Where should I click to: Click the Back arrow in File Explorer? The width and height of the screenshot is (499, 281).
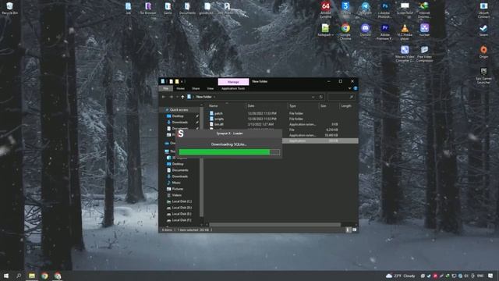click(164, 97)
